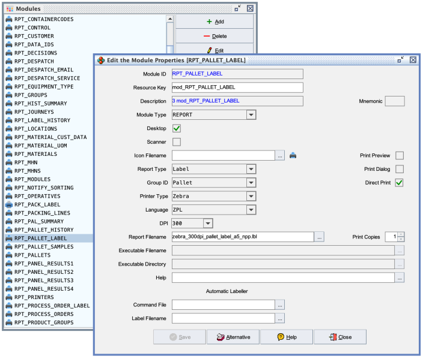Click printer icon beside RPT_GROUPS
Screen dimensions: 423x359
click(x=9, y=95)
